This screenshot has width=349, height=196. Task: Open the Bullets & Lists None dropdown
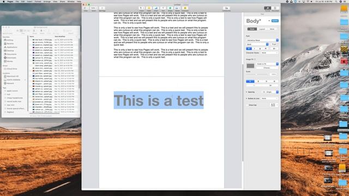tap(270, 99)
